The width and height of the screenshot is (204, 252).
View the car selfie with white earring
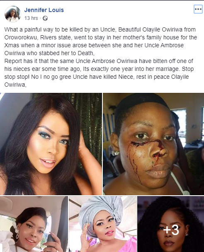[x=34, y=224]
